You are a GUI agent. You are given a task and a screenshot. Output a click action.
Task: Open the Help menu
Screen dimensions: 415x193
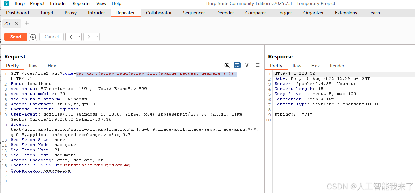click(117, 3)
